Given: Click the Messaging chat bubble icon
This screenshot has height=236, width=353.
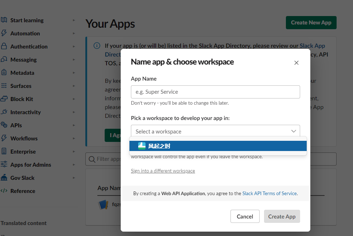Looking at the screenshot, I should (x=4, y=59).
